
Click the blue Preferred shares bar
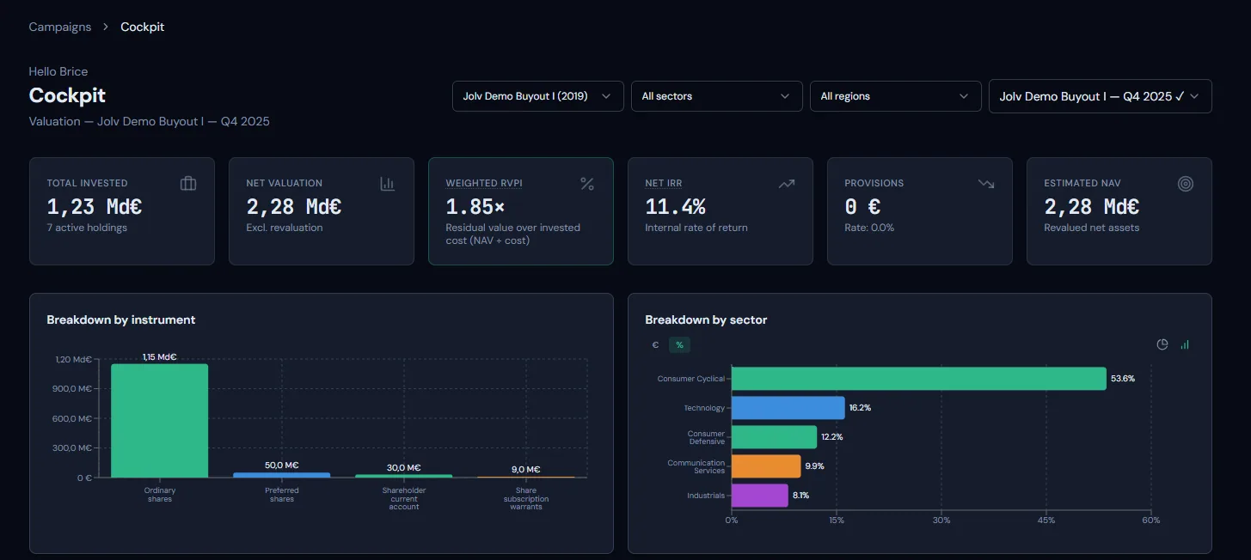(x=281, y=475)
